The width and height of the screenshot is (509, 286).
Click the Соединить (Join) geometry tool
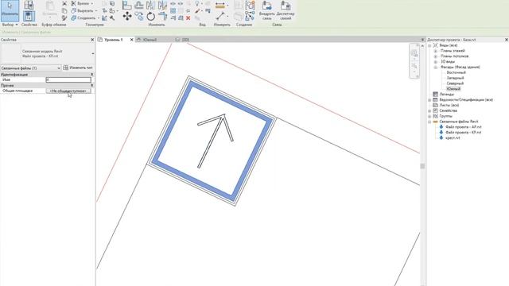click(85, 18)
